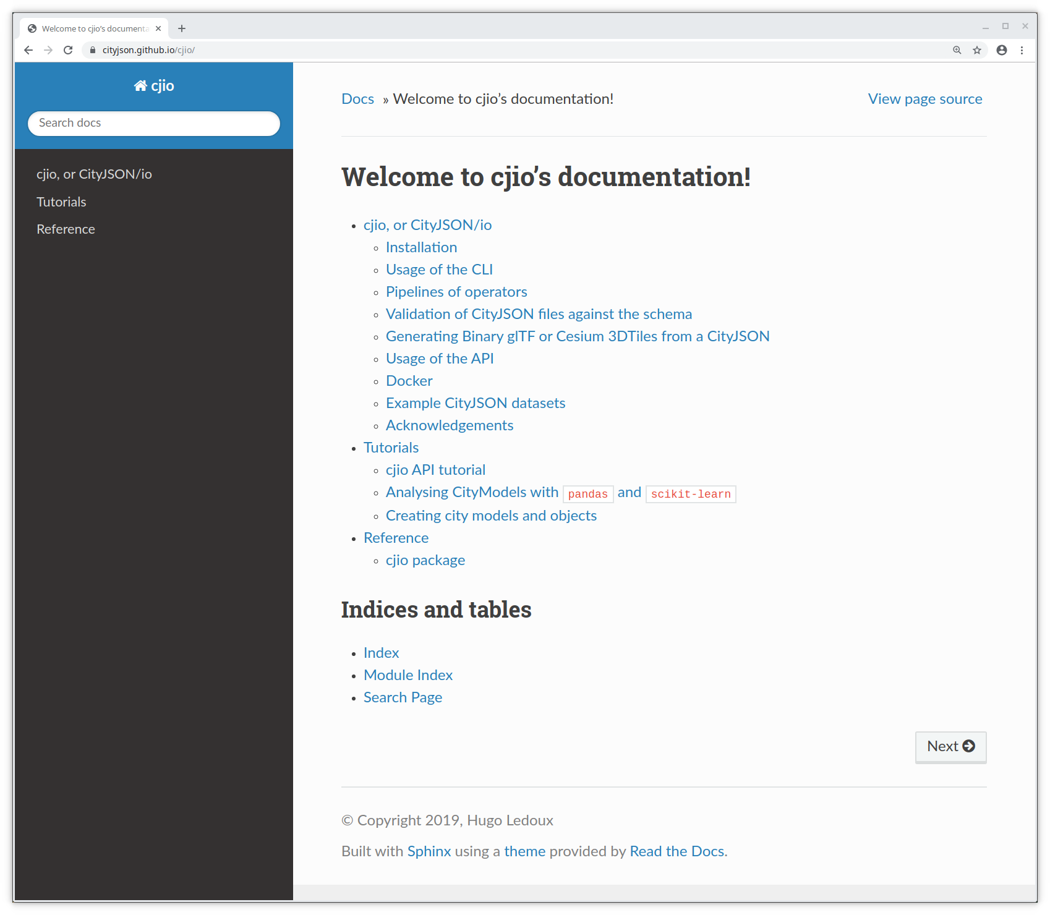Open the theme link in the footer
Screen dimensions: 1050x915
click(525, 851)
